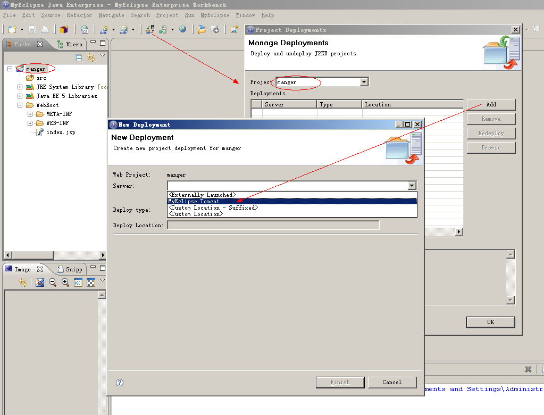Expand the META-INF folder
The image size is (544, 415).
coord(30,114)
